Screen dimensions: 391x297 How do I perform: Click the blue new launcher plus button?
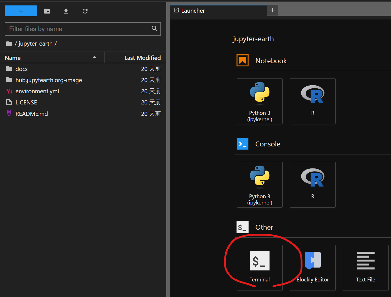(21, 11)
